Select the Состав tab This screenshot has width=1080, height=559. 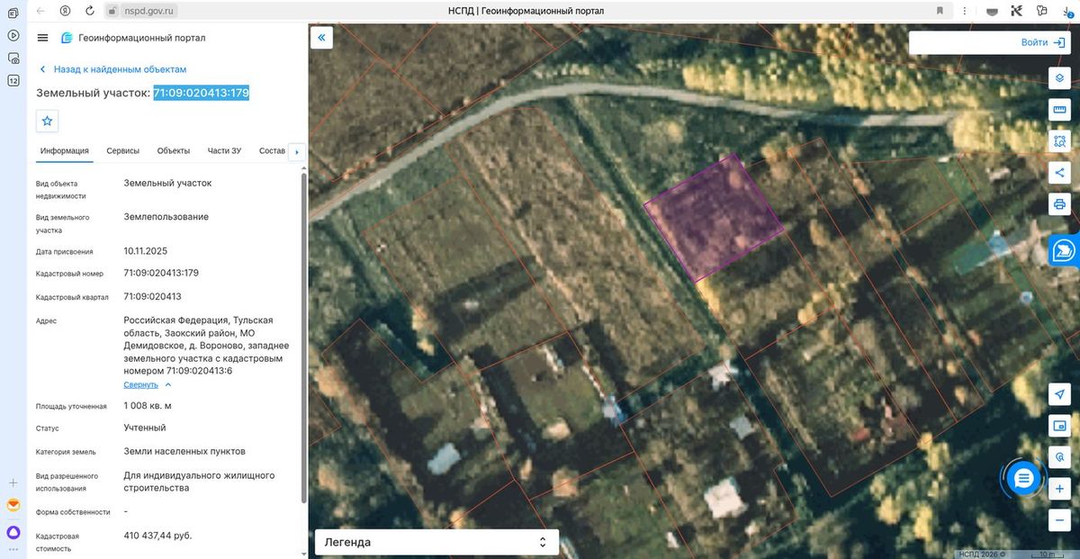coord(272,150)
